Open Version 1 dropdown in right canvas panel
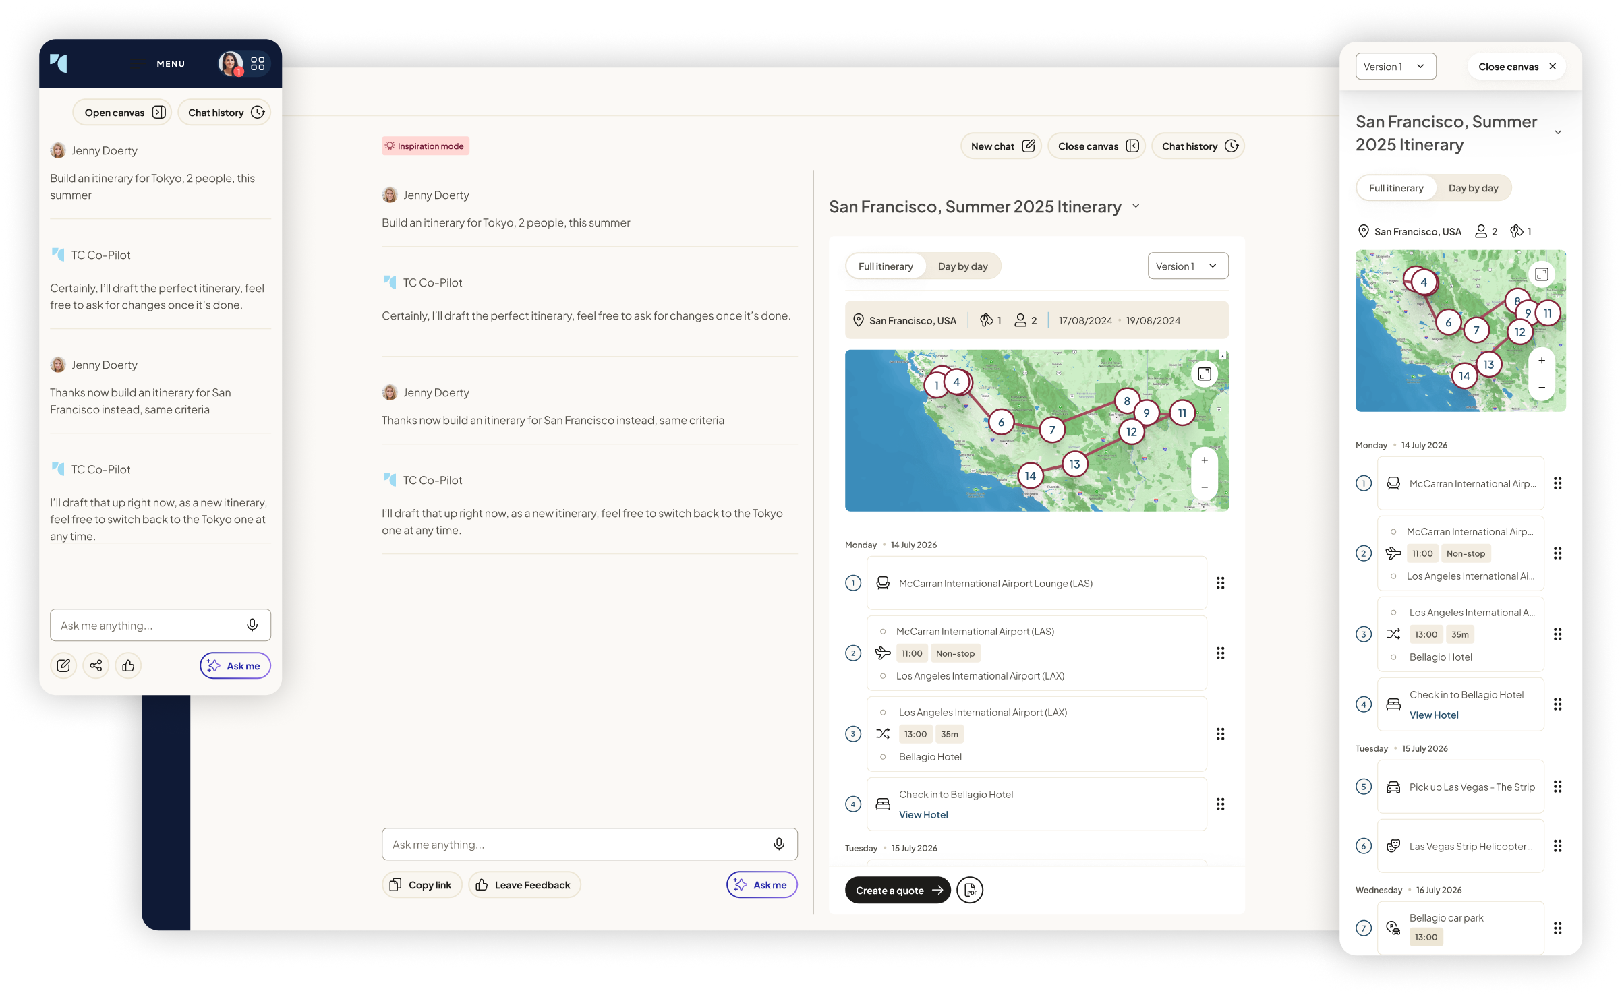 point(1395,67)
